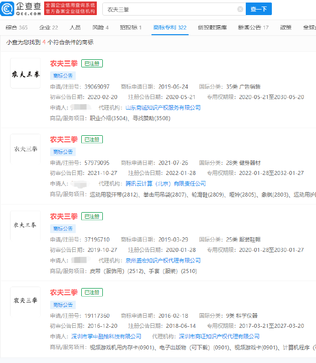Click class text 25类 服装鞋帽
This screenshot has width=316, height=363.
tap(243, 240)
